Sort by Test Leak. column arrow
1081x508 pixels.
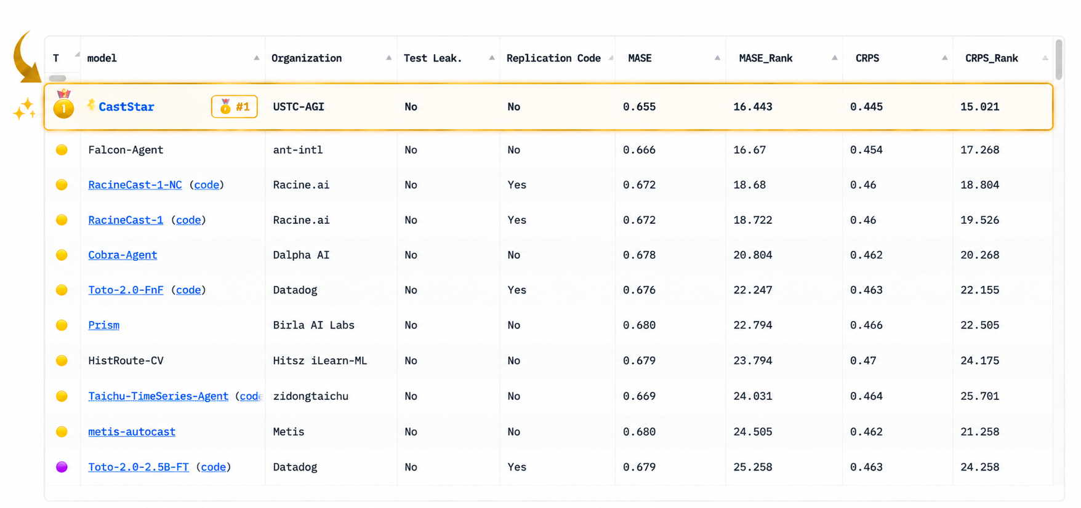491,58
